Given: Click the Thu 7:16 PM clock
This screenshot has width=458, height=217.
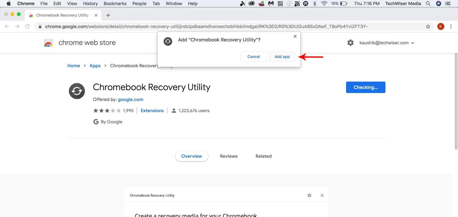Looking at the screenshot, I should pyautogui.click(x=367, y=3).
